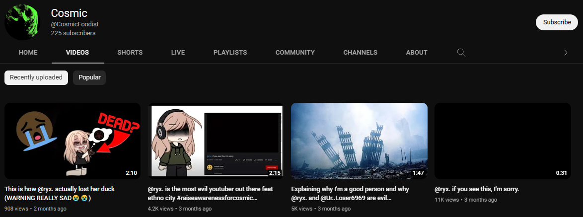Select the Recently uploaded filter chip
Screen dimensions: 583x217
(x=36, y=77)
